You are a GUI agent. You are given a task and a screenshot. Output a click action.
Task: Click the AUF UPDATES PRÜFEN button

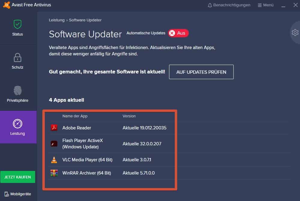click(201, 72)
